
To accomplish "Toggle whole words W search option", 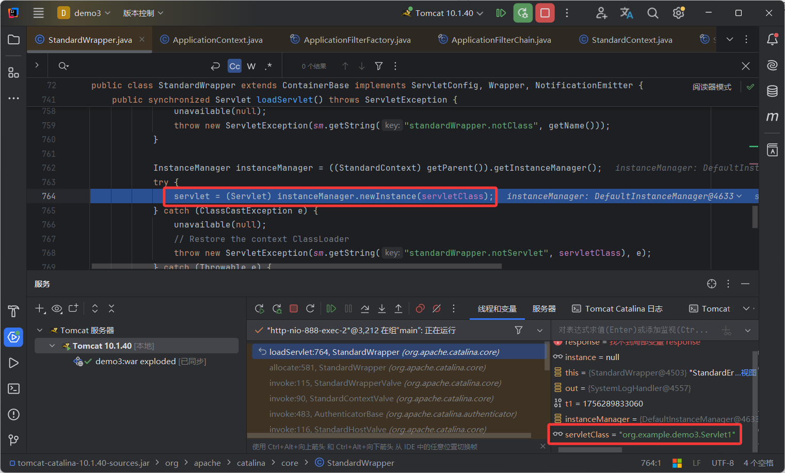I will point(251,66).
